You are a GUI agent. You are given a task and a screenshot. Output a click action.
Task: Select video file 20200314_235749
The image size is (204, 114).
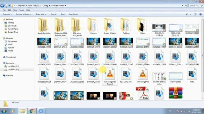coord(44,43)
